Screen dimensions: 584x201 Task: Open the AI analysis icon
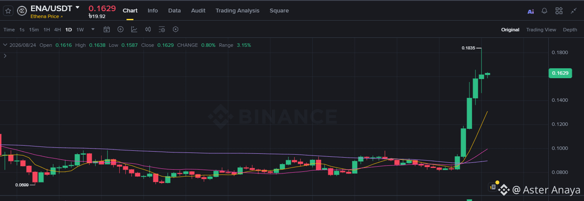(531, 11)
